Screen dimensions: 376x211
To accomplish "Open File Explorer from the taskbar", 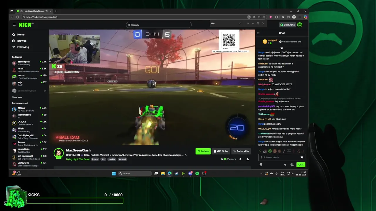I will coord(162,173).
